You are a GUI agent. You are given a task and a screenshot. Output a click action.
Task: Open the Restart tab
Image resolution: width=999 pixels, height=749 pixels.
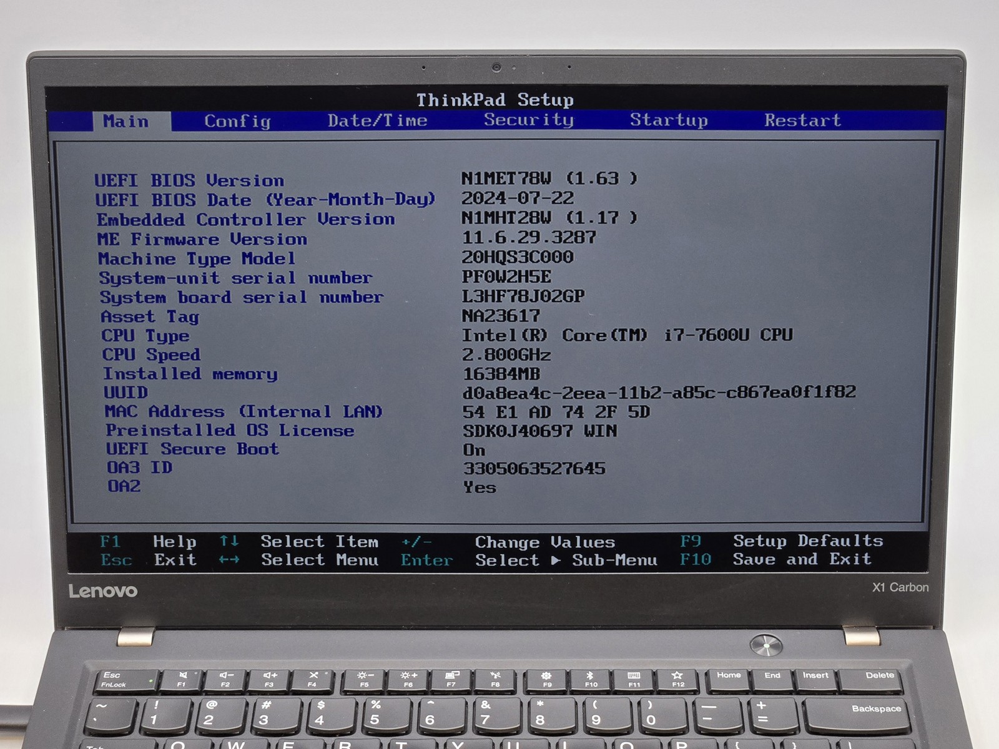pyautogui.click(x=803, y=120)
